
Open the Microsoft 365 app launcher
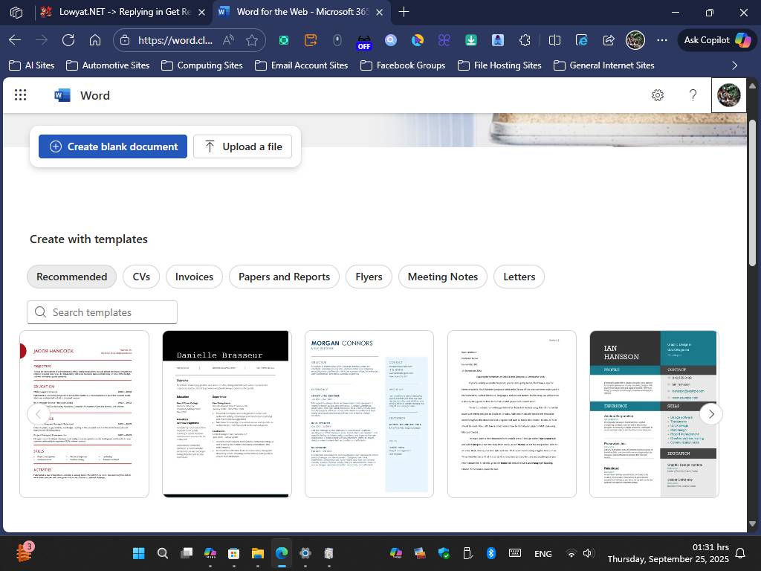[20, 95]
